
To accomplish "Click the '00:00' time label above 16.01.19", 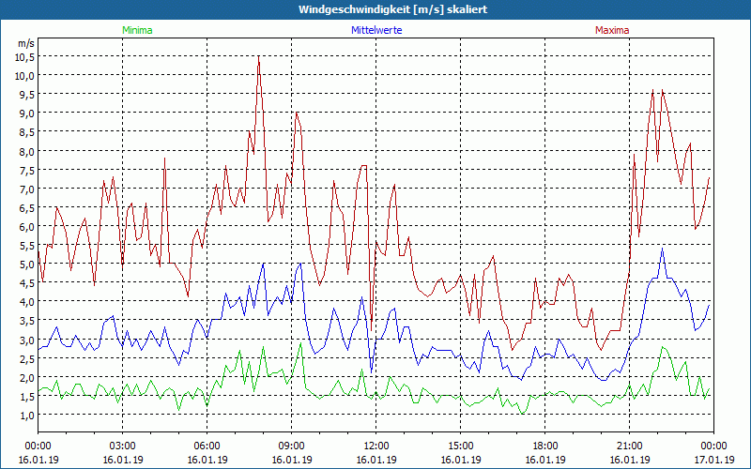I will pos(38,446).
